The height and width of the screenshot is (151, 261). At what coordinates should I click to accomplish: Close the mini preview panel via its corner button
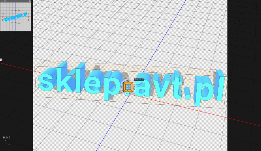tap(30, 1)
